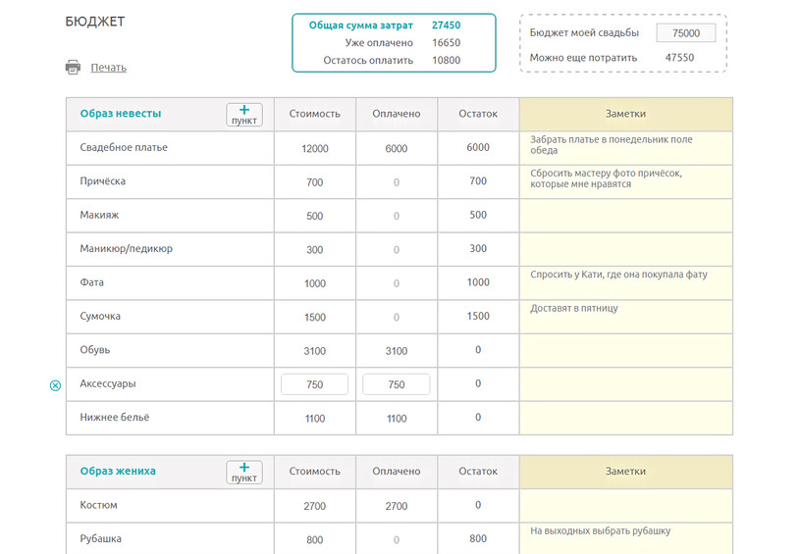The height and width of the screenshot is (554, 801).
Task: Open the note На выходных выбрать рубашку
Action: point(600,531)
